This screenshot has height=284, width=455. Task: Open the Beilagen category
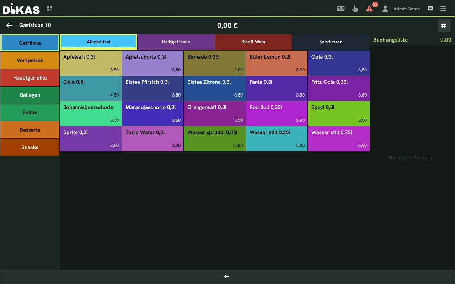coord(30,95)
